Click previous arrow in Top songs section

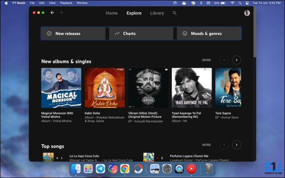pos(224,145)
